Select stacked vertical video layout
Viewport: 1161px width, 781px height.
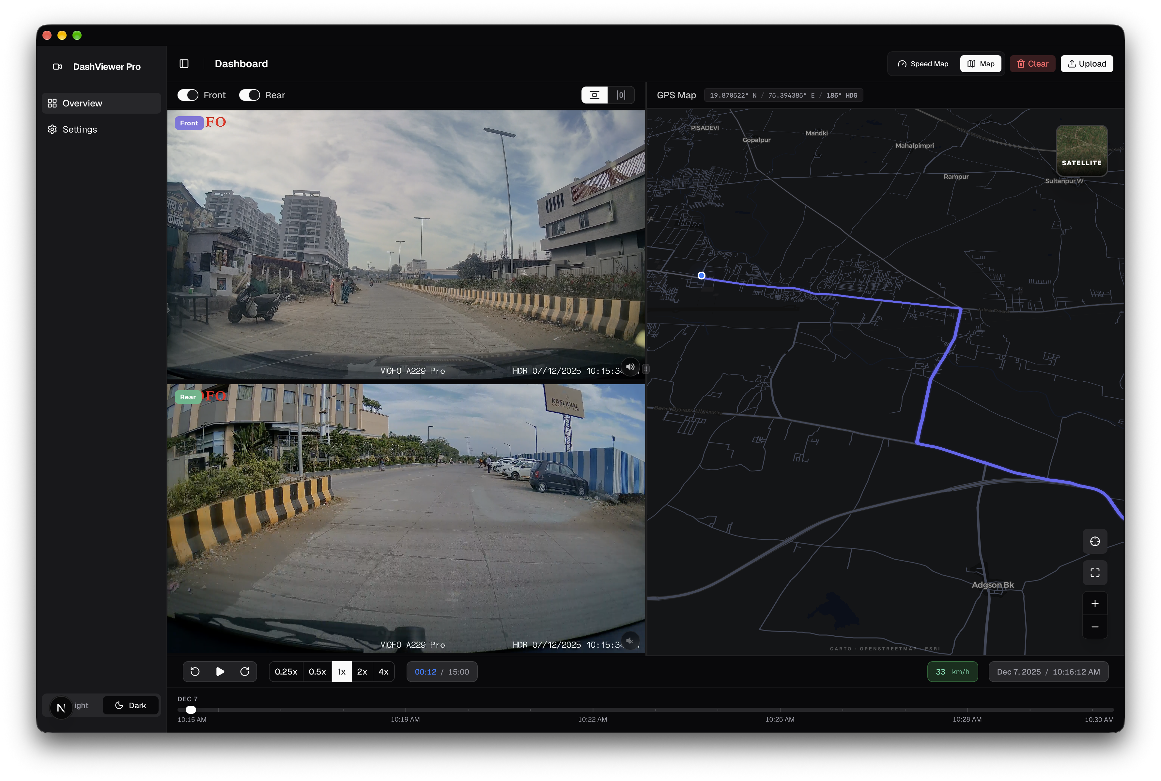pos(594,95)
